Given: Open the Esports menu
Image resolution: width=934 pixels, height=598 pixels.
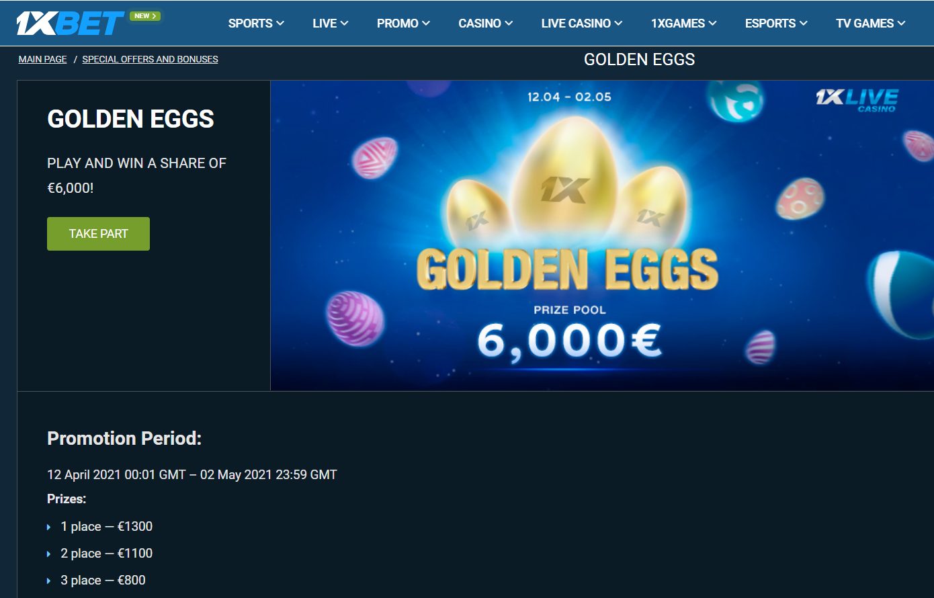Looking at the screenshot, I should [776, 23].
